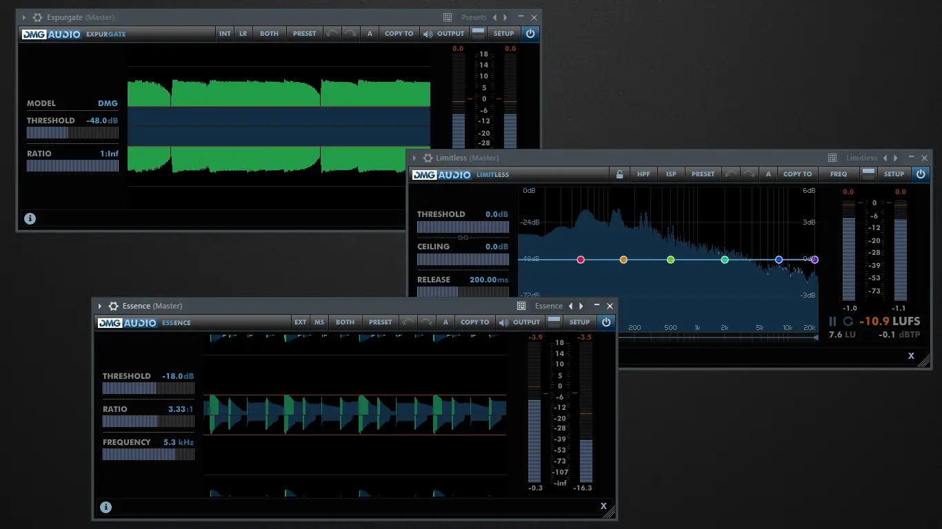Open the Limitless plugin settings gear

click(428, 158)
